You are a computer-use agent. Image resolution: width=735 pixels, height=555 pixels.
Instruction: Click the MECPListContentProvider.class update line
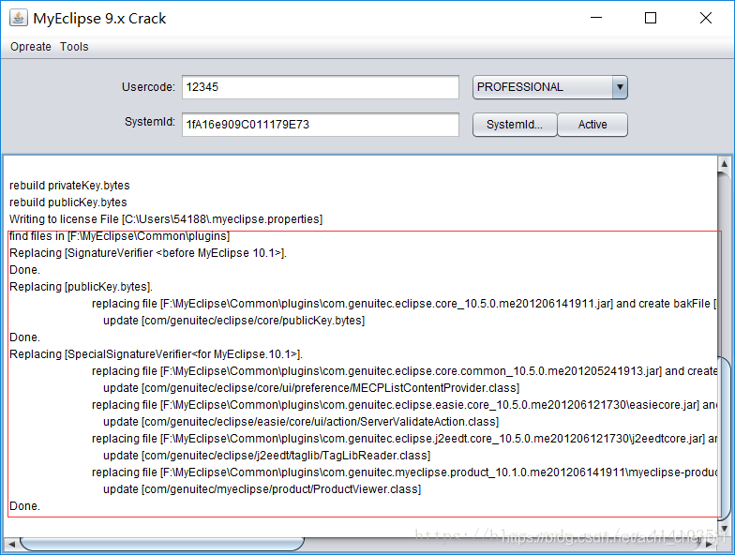(x=311, y=388)
